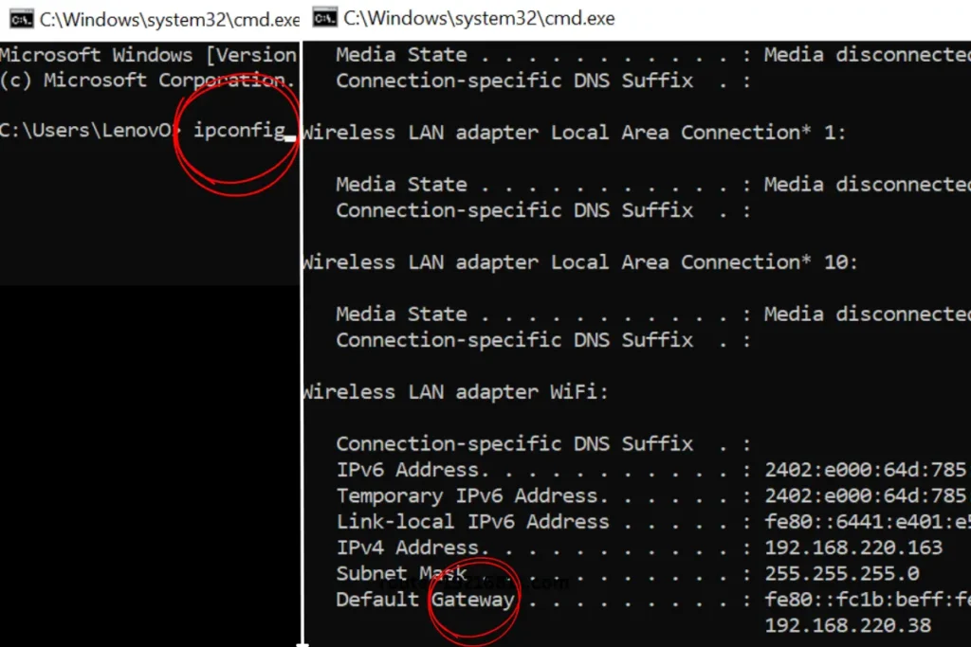Click the cmd icon in the right window title bar

point(325,18)
